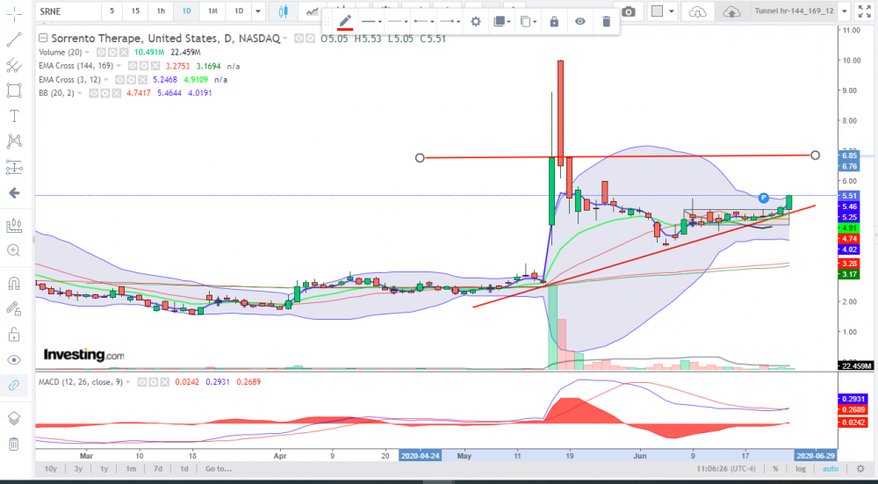Viewport: 878px width, 484px height.
Task: Select the pitchfork drawing tool
Action: pyautogui.click(x=14, y=65)
